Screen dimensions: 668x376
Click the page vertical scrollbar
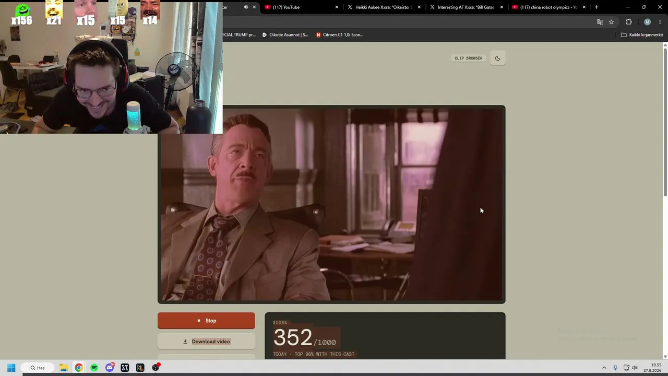tap(665, 123)
